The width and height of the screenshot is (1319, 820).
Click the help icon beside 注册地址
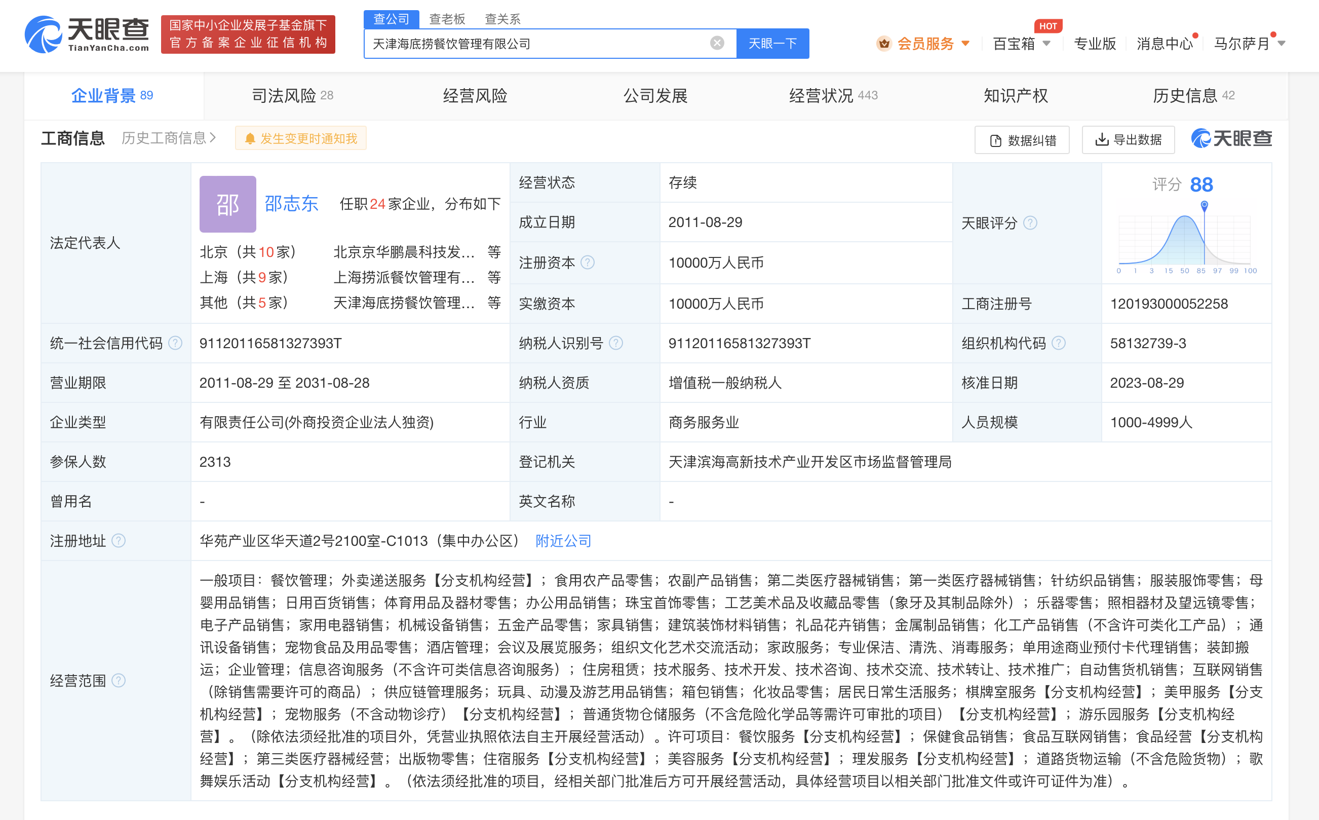coord(118,541)
